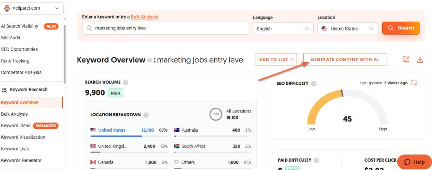Click the US flag in Location dropdown
432x170 pixels.
tap(324, 29)
